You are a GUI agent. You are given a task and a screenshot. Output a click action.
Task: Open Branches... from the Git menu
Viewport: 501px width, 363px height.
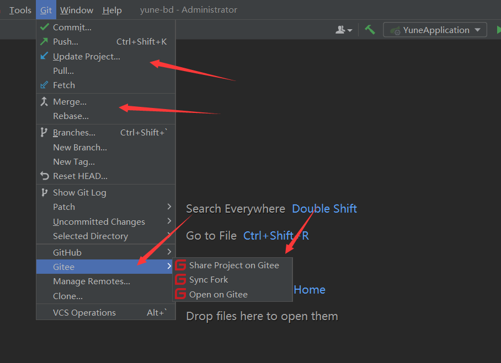(106, 132)
